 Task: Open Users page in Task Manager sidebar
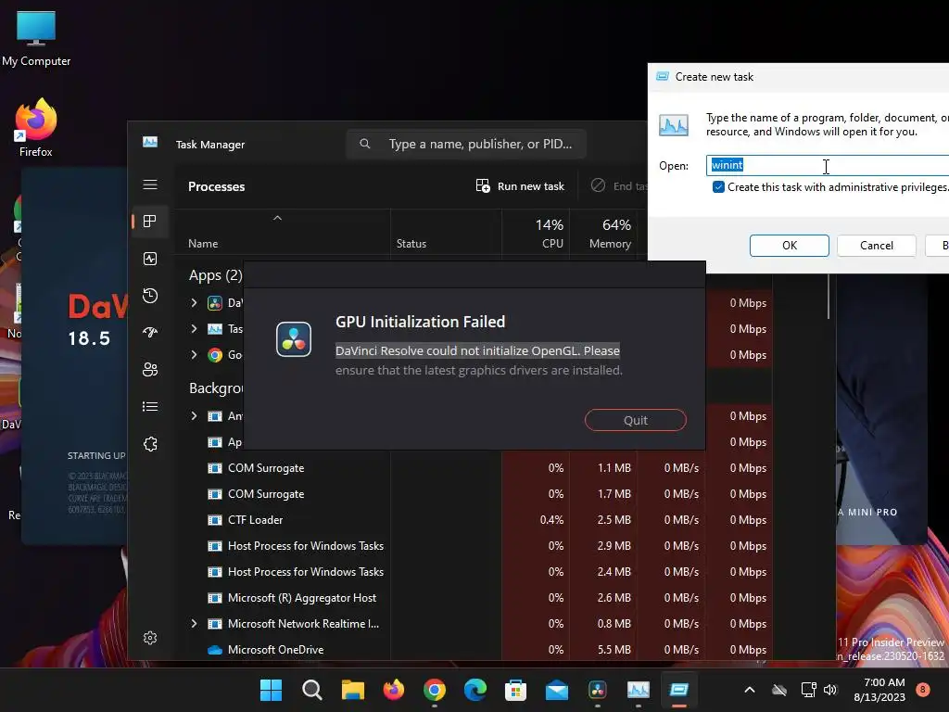point(150,369)
